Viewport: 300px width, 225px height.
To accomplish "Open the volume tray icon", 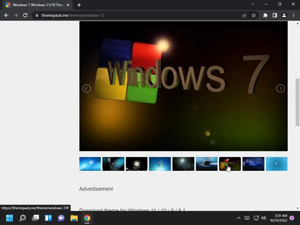I will (263, 218).
